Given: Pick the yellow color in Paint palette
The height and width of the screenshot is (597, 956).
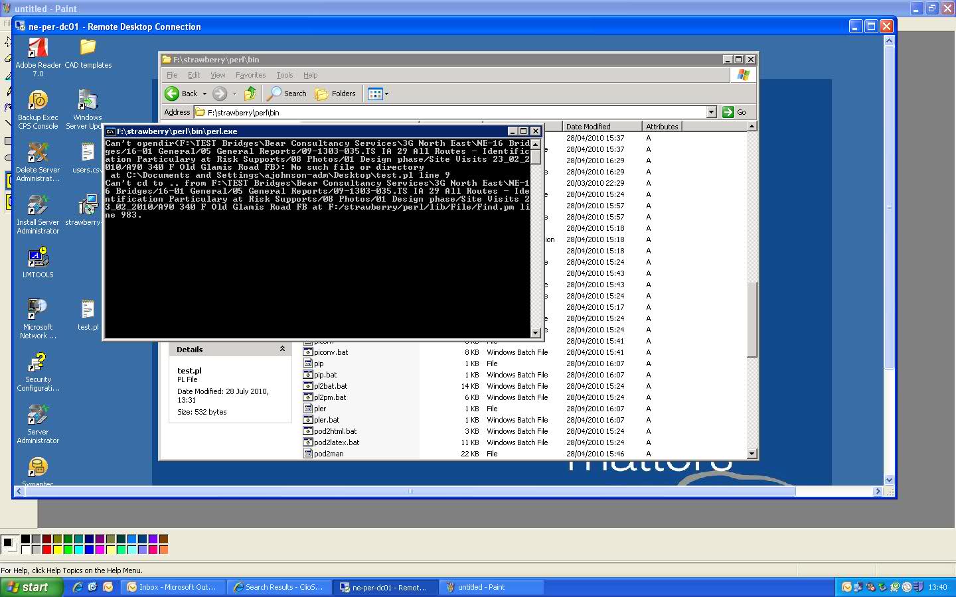Looking at the screenshot, I should pyautogui.click(x=58, y=549).
